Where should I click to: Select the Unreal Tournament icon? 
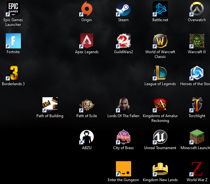(160, 137)
